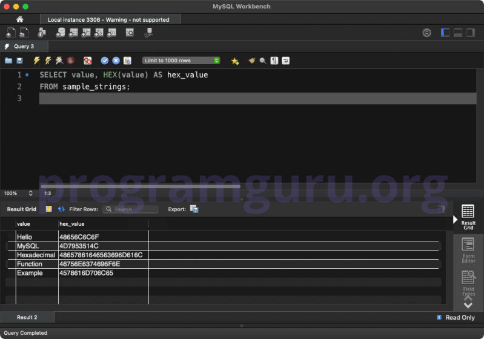
Task: Execute statement under cursor icon
Action: coord(48,61)
